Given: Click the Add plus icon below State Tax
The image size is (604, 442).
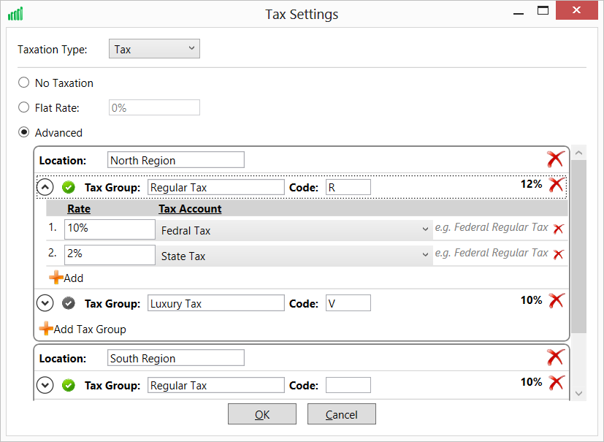Looking at the screenshot, I should [x=58, y=278].
